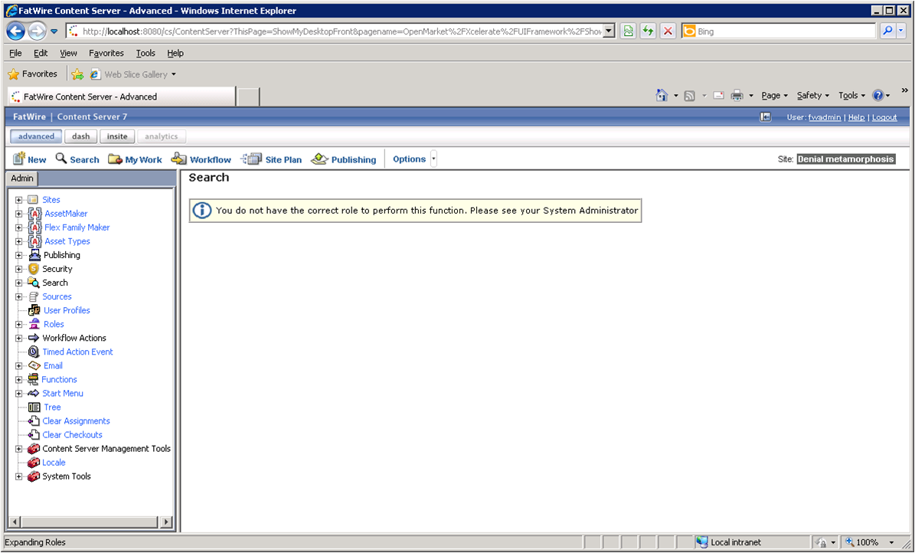915x553 pixels.
Task: Click the Locale tree icon
Action: tap(34, 463)
